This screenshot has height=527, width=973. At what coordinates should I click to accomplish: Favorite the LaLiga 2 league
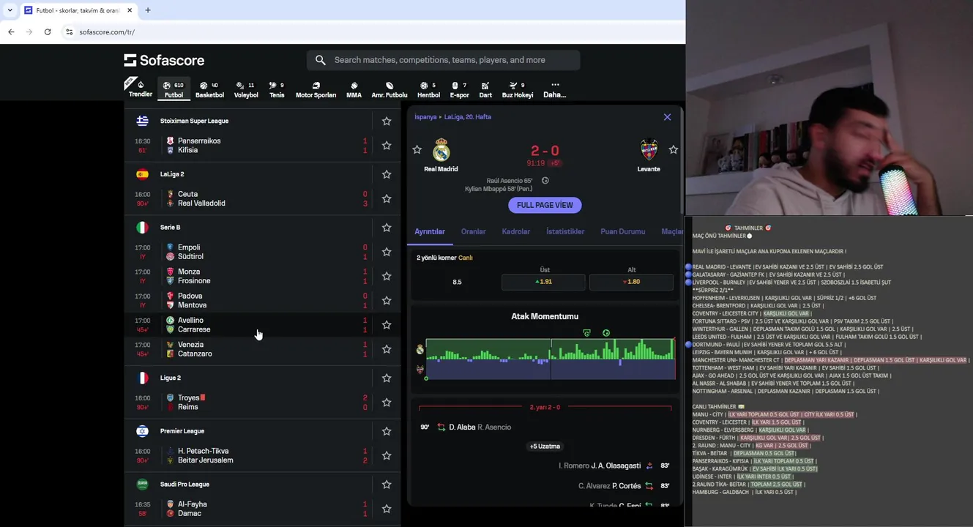[x=387, y=174]
